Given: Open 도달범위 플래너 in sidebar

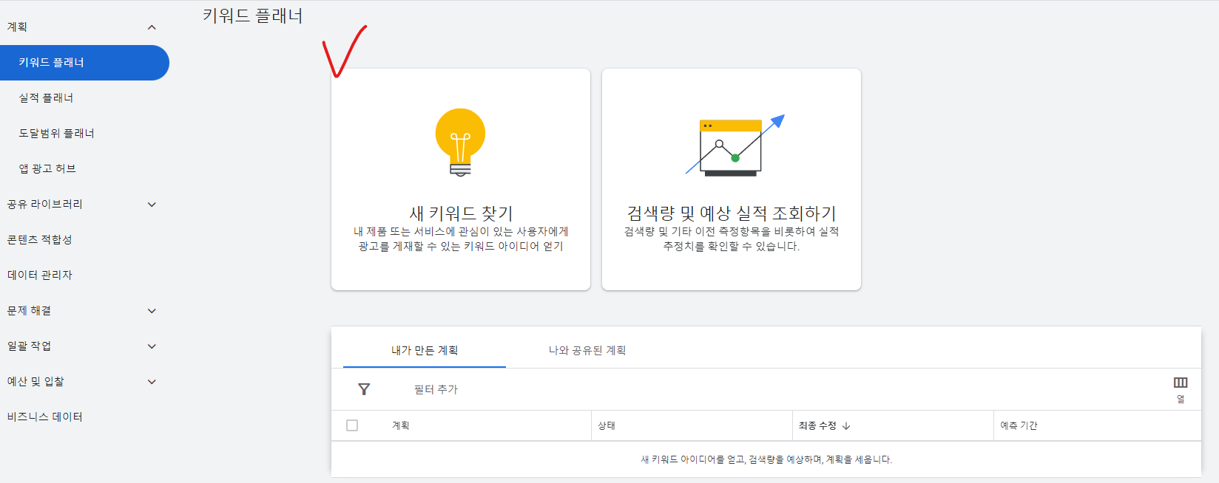Looking at the screenshot, I should [x=56, y=134].
